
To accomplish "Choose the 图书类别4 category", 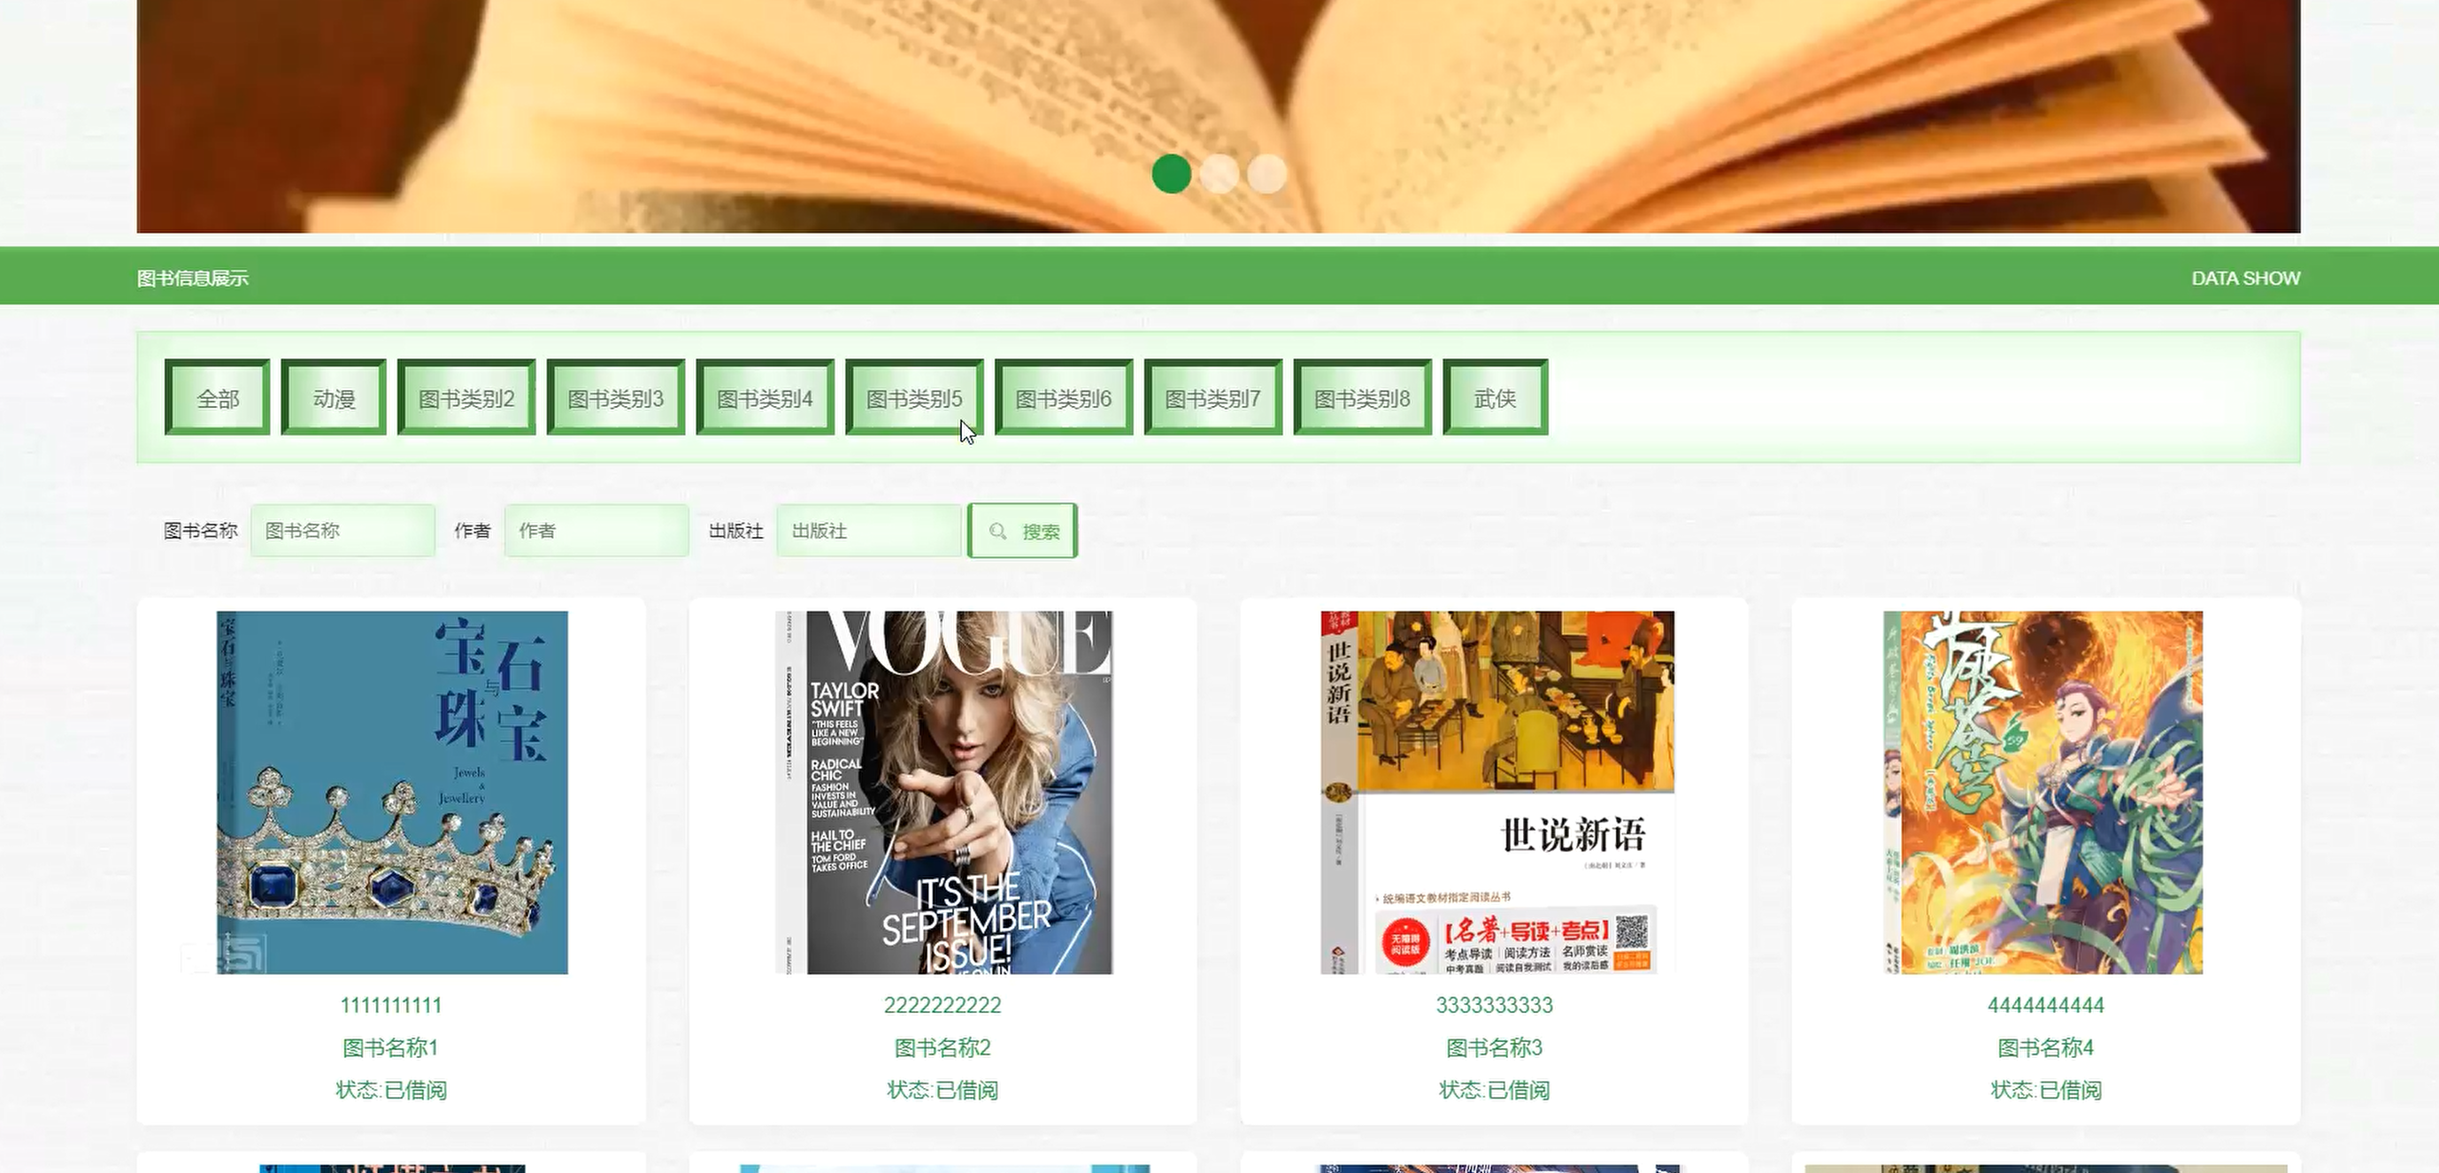I will pyautogui.click(x=765, y=397).
